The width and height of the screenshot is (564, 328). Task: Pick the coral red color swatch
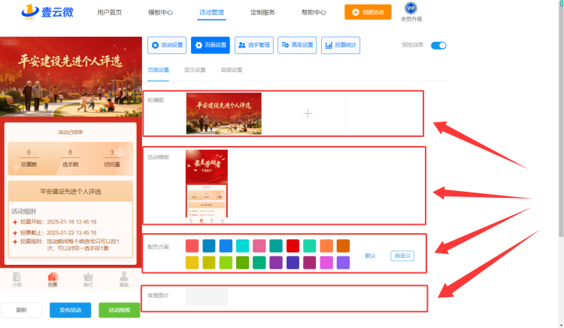coord(192,246)
